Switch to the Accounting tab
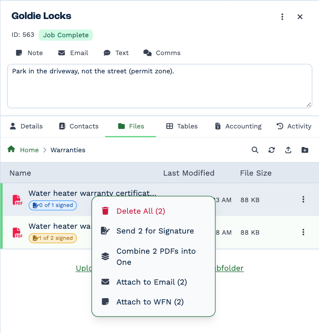 (238, 126)
